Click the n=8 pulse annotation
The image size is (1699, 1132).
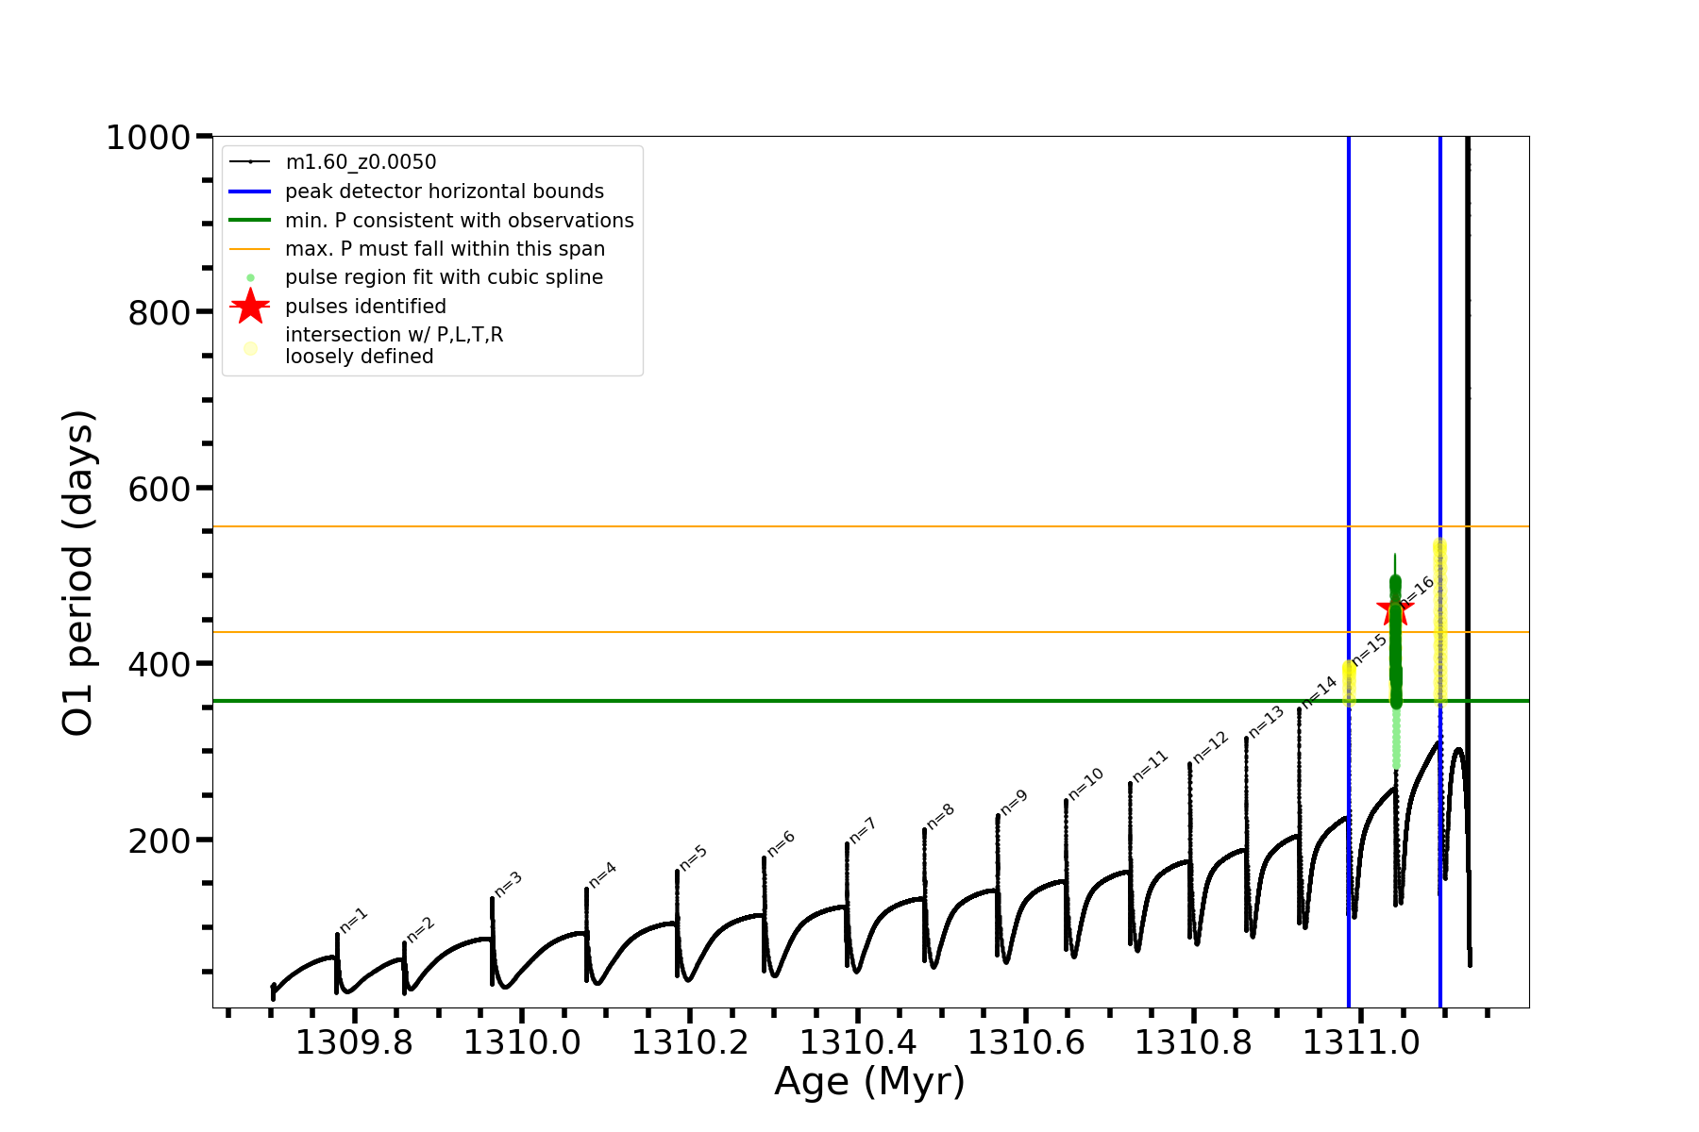click(x=940, y=816)
